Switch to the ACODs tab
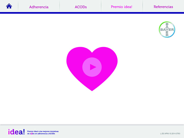 [81, 7]
